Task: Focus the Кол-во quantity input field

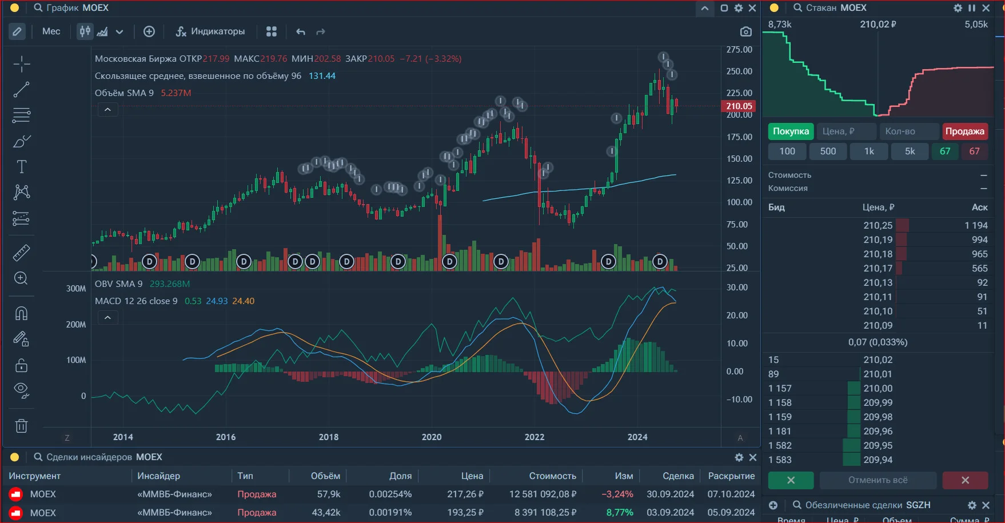Action: click(909, 131)
